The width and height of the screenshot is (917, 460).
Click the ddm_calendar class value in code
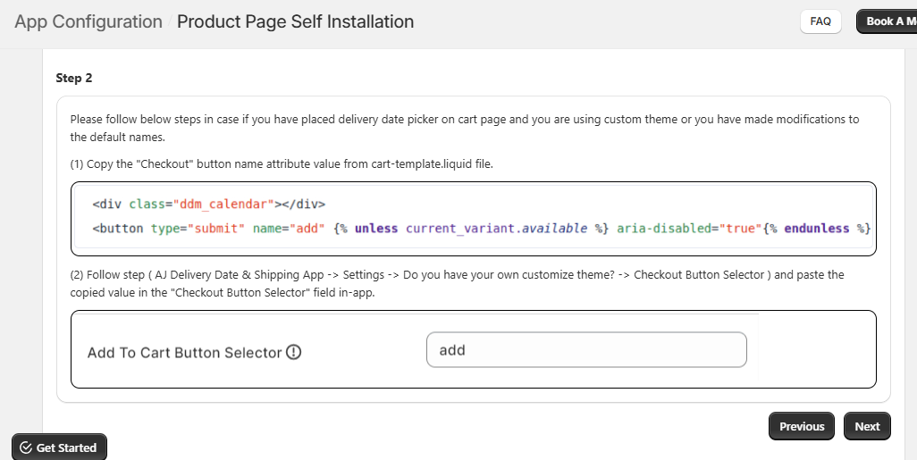(215, 203)
